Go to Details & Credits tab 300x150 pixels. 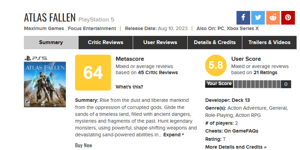(x=215, y=42)
